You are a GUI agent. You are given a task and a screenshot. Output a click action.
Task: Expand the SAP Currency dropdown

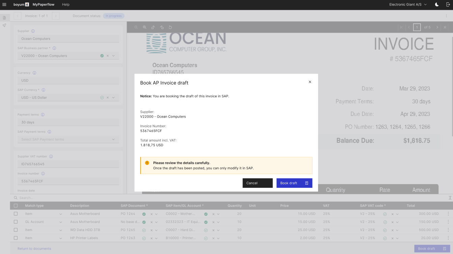[x=113, y=98]
